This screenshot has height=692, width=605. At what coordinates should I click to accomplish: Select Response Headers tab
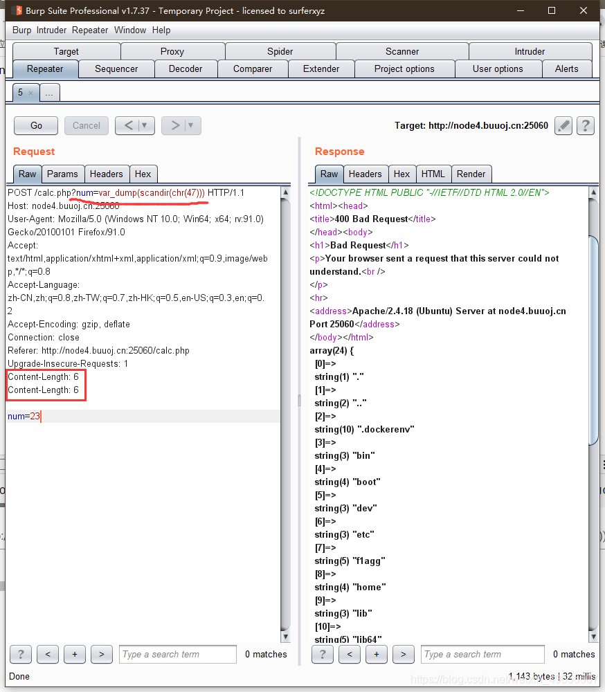[x=365, y=174]
